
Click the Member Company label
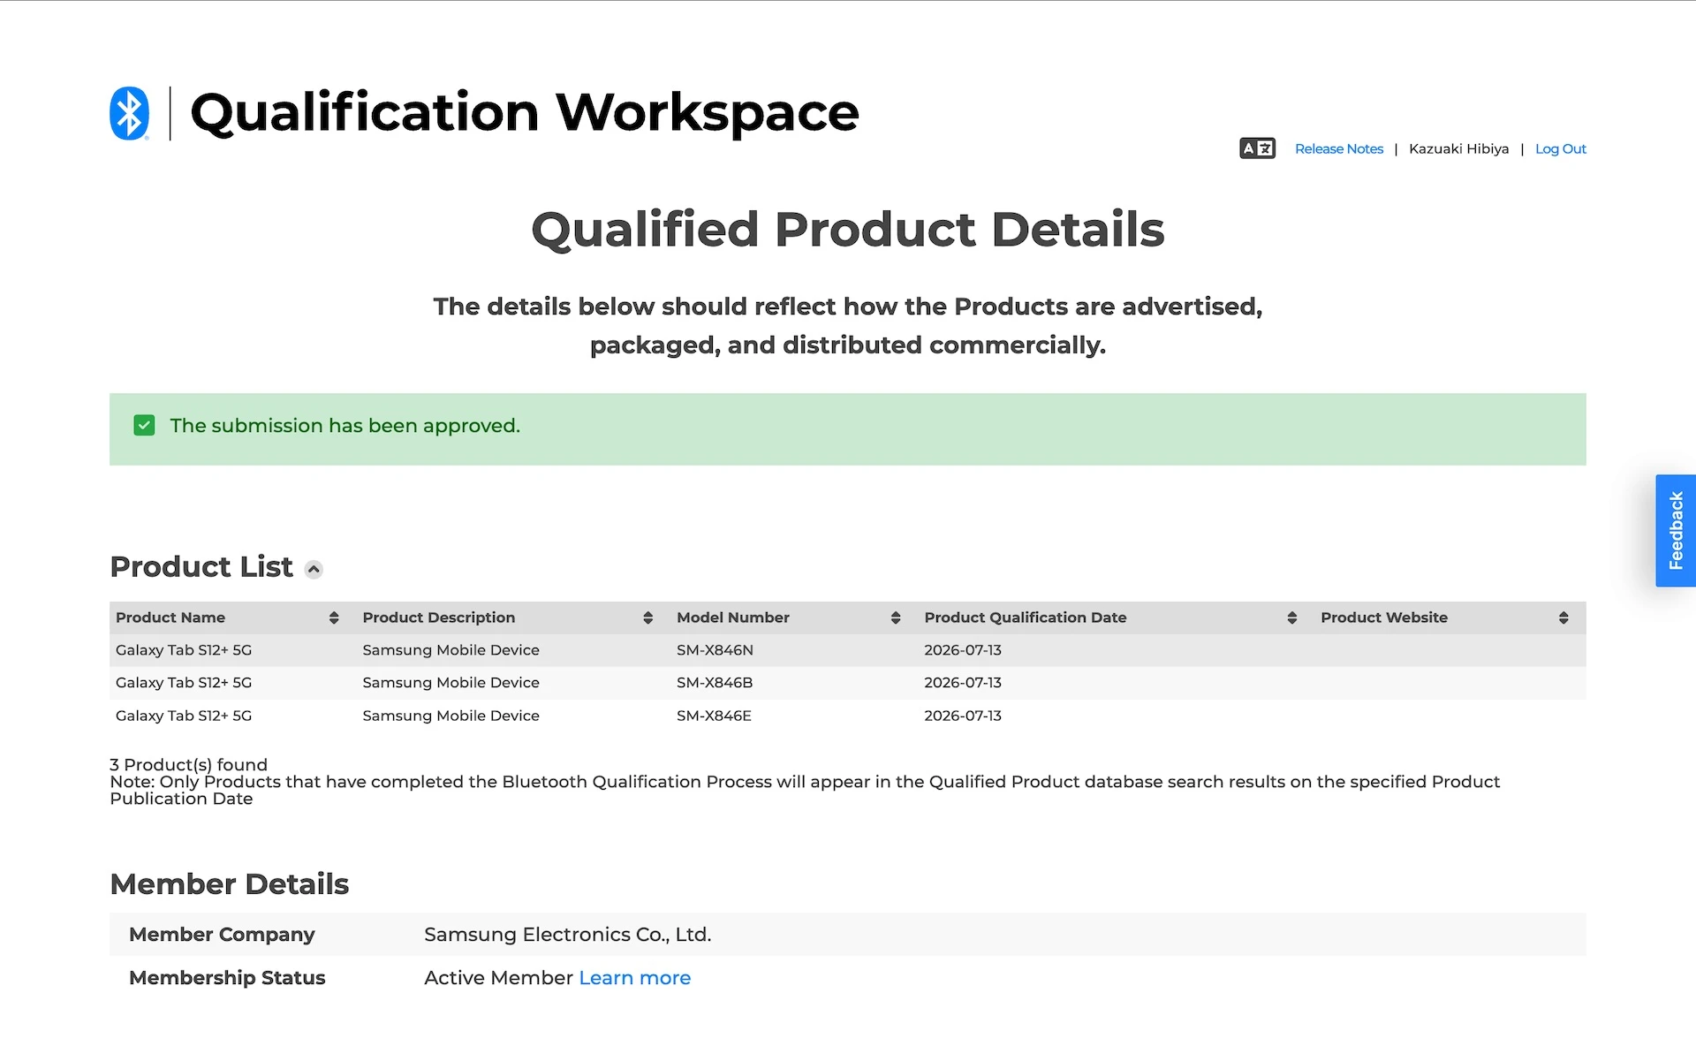pyautogui.click(x=222, y=935)
